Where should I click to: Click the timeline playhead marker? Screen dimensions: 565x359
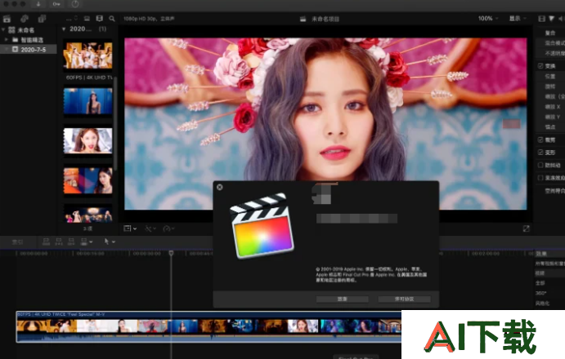point(171,253)
